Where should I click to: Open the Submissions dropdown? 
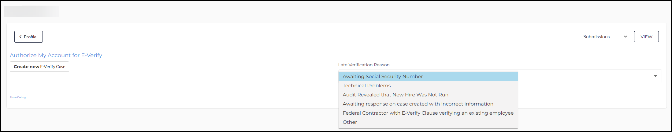tap(603, 37)
